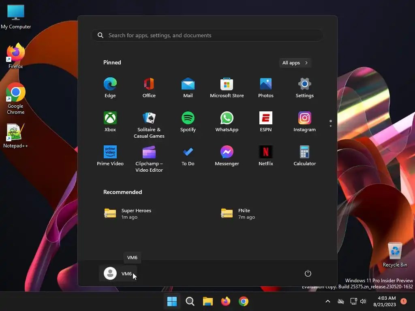The width and height of the screenshot is (415, 311).
Task: Click the All apps button
Action: click(295, 63)
